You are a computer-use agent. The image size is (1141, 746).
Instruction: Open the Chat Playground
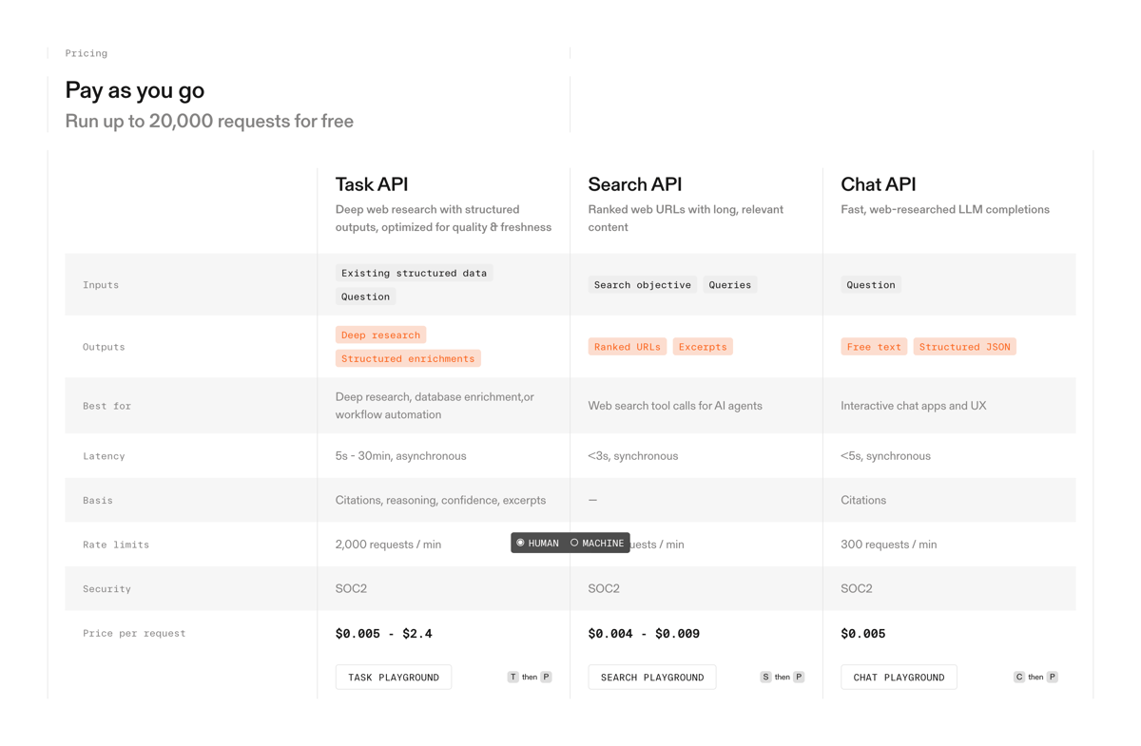(898, 677)
